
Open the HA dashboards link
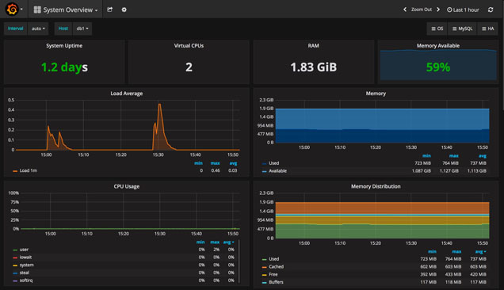[x=487, y=29]
